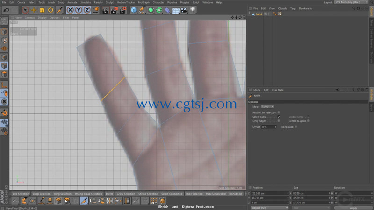Open viewport Display menu
This screenshot has width=374, height=210.
pos(42,18)
